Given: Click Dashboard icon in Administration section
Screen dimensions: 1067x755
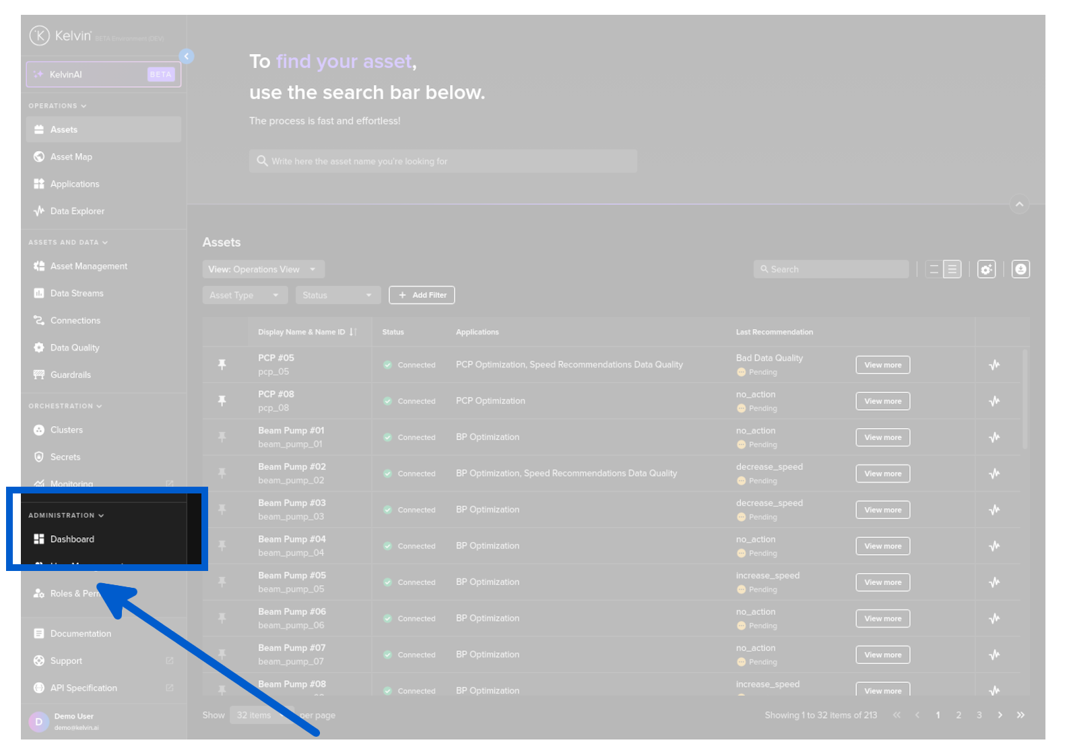Looking at the screenshot, I should pyautogui.click(x=39, y=539).
